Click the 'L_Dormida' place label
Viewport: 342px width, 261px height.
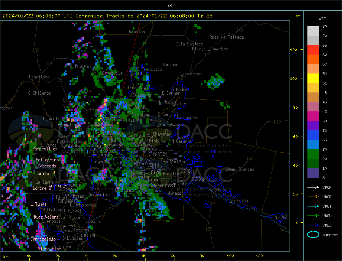(238, 201)
